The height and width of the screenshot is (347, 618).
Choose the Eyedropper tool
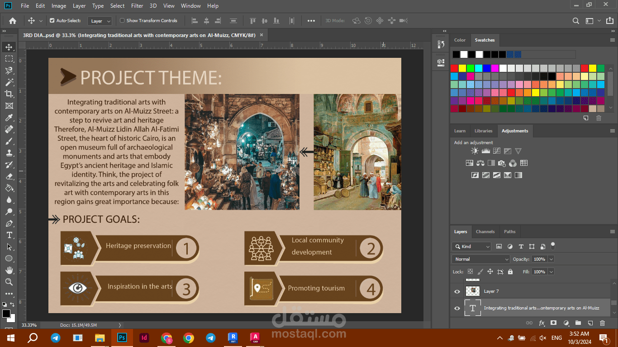(9, 118)
